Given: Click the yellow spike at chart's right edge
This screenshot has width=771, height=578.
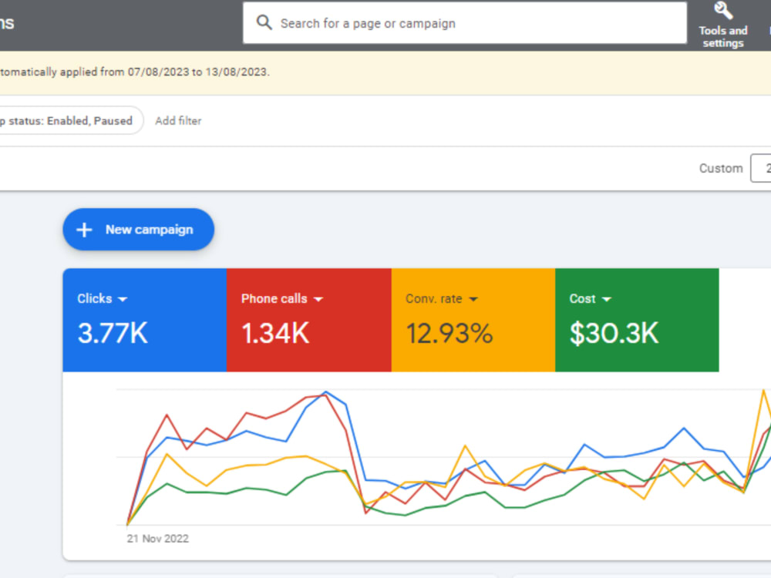Looking at the screenshot, I should tap(763, 391).
